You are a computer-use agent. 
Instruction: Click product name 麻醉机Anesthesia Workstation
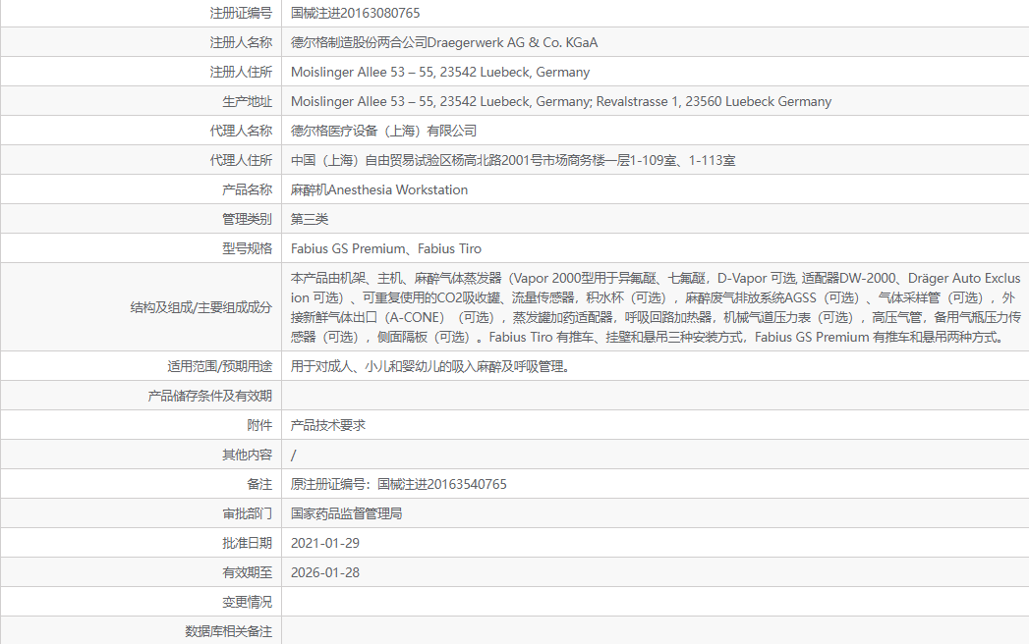[379, 190]
